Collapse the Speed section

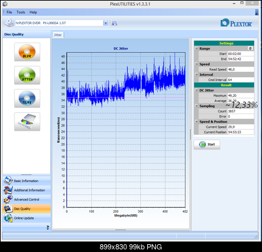click(x=196, y=64)
